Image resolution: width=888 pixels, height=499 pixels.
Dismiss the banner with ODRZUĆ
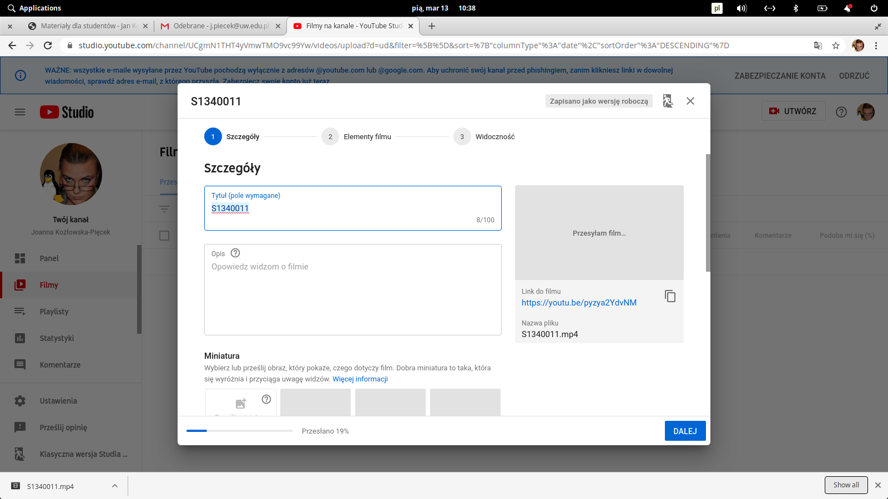pos(854,76)
